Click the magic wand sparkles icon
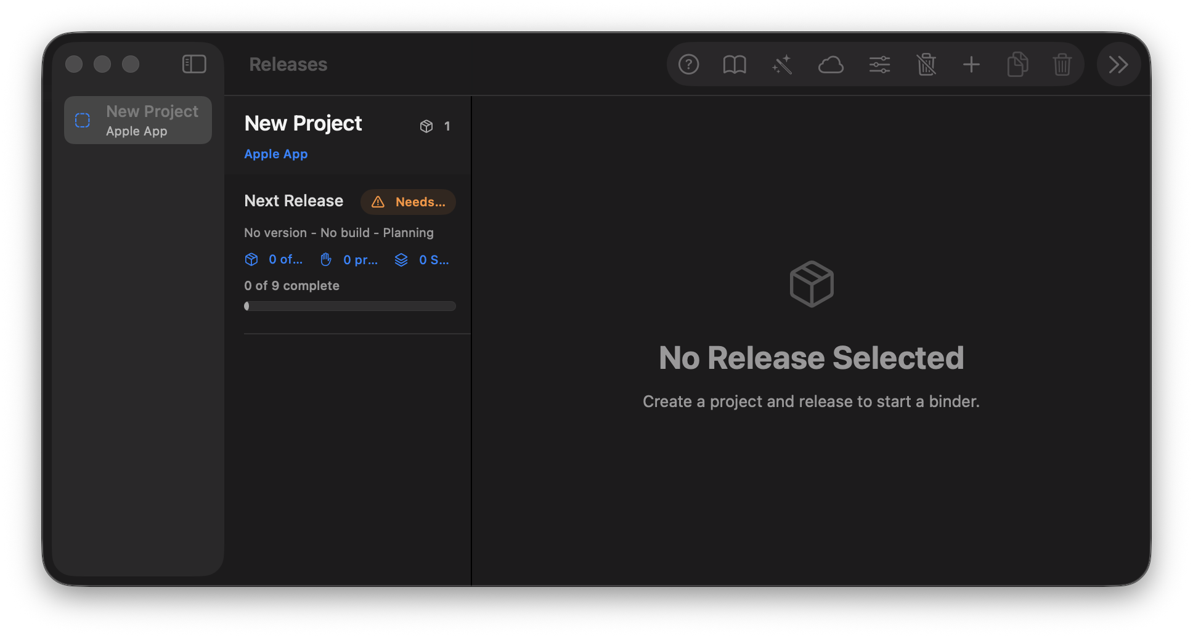 coord(782,64)
